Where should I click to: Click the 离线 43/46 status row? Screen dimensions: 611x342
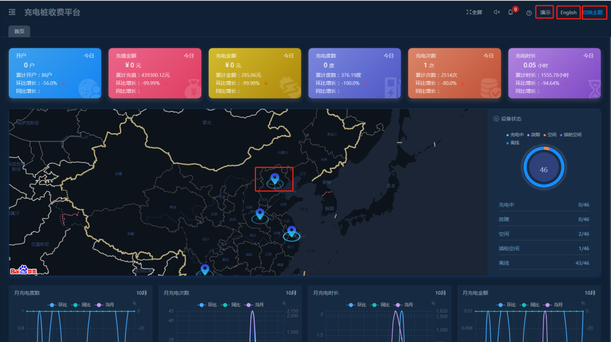pos(543,263)
